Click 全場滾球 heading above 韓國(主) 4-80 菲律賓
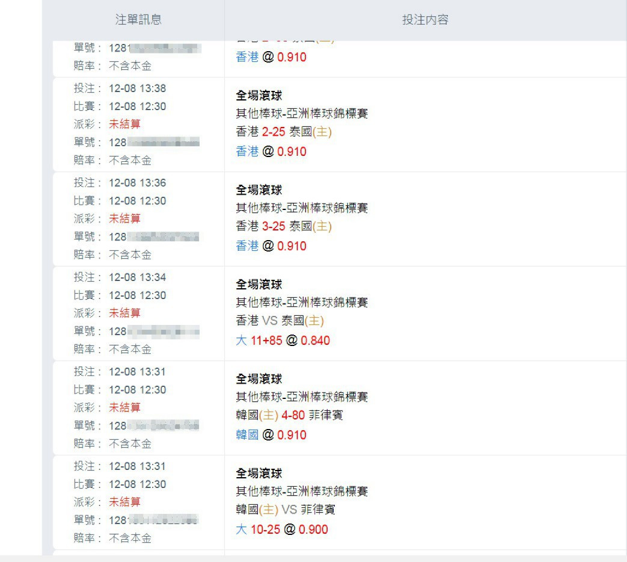Viewport: 627px width, 562px height. click(x=259, y=378)
